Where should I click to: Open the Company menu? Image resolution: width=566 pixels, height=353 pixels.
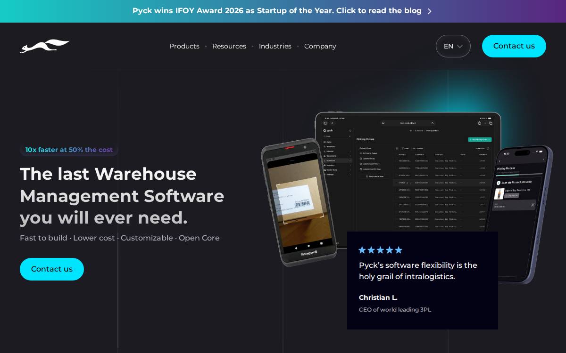pos(320,46)
